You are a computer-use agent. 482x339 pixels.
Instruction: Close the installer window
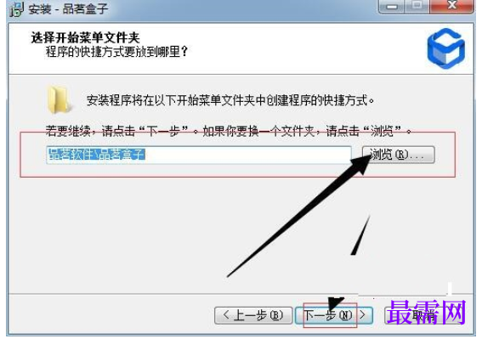(451, 6)
